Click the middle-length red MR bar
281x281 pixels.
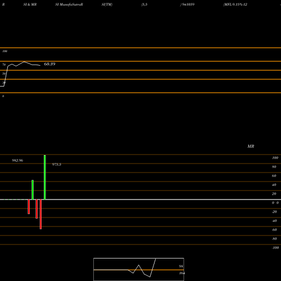(37, 209)
